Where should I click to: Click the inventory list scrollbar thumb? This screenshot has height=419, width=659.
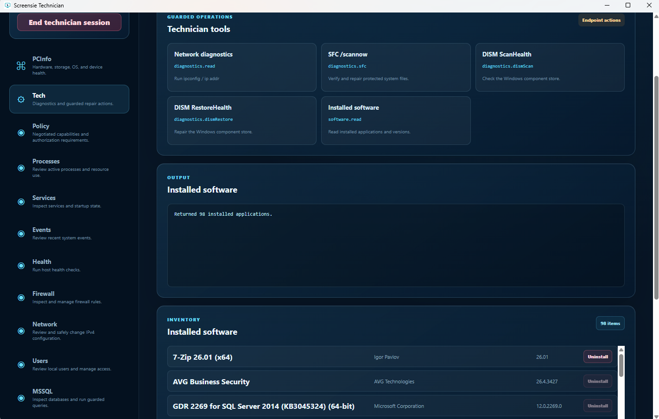click(x=621, y=365)
